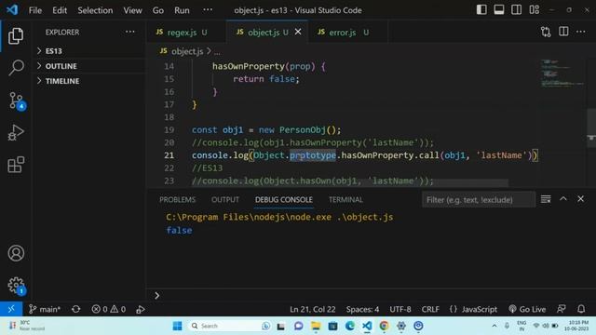
Task: Click the VS Code logo icon
Action: pos(12,10)
